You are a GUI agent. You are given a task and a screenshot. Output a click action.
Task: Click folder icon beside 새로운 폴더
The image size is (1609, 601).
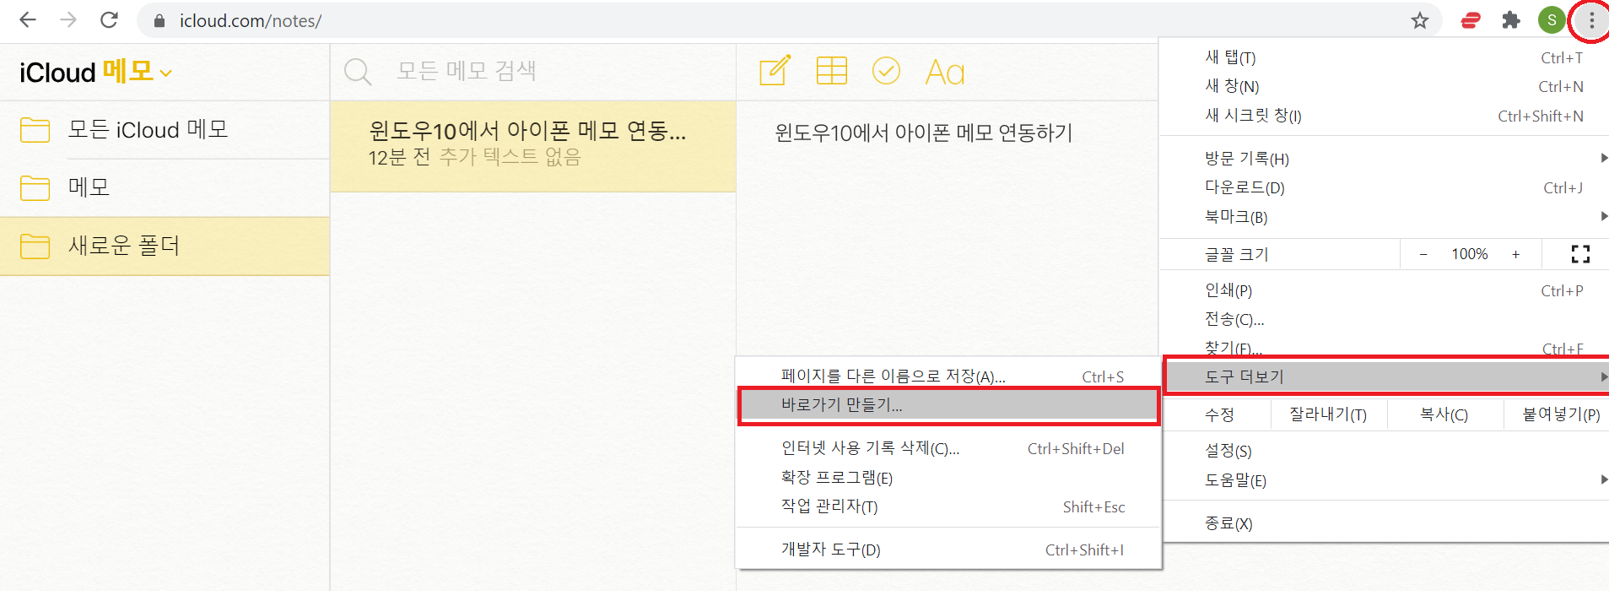[35, 246]
